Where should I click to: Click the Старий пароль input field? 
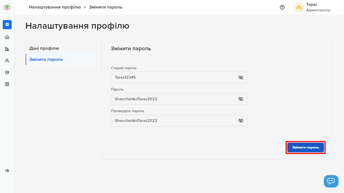174,77
